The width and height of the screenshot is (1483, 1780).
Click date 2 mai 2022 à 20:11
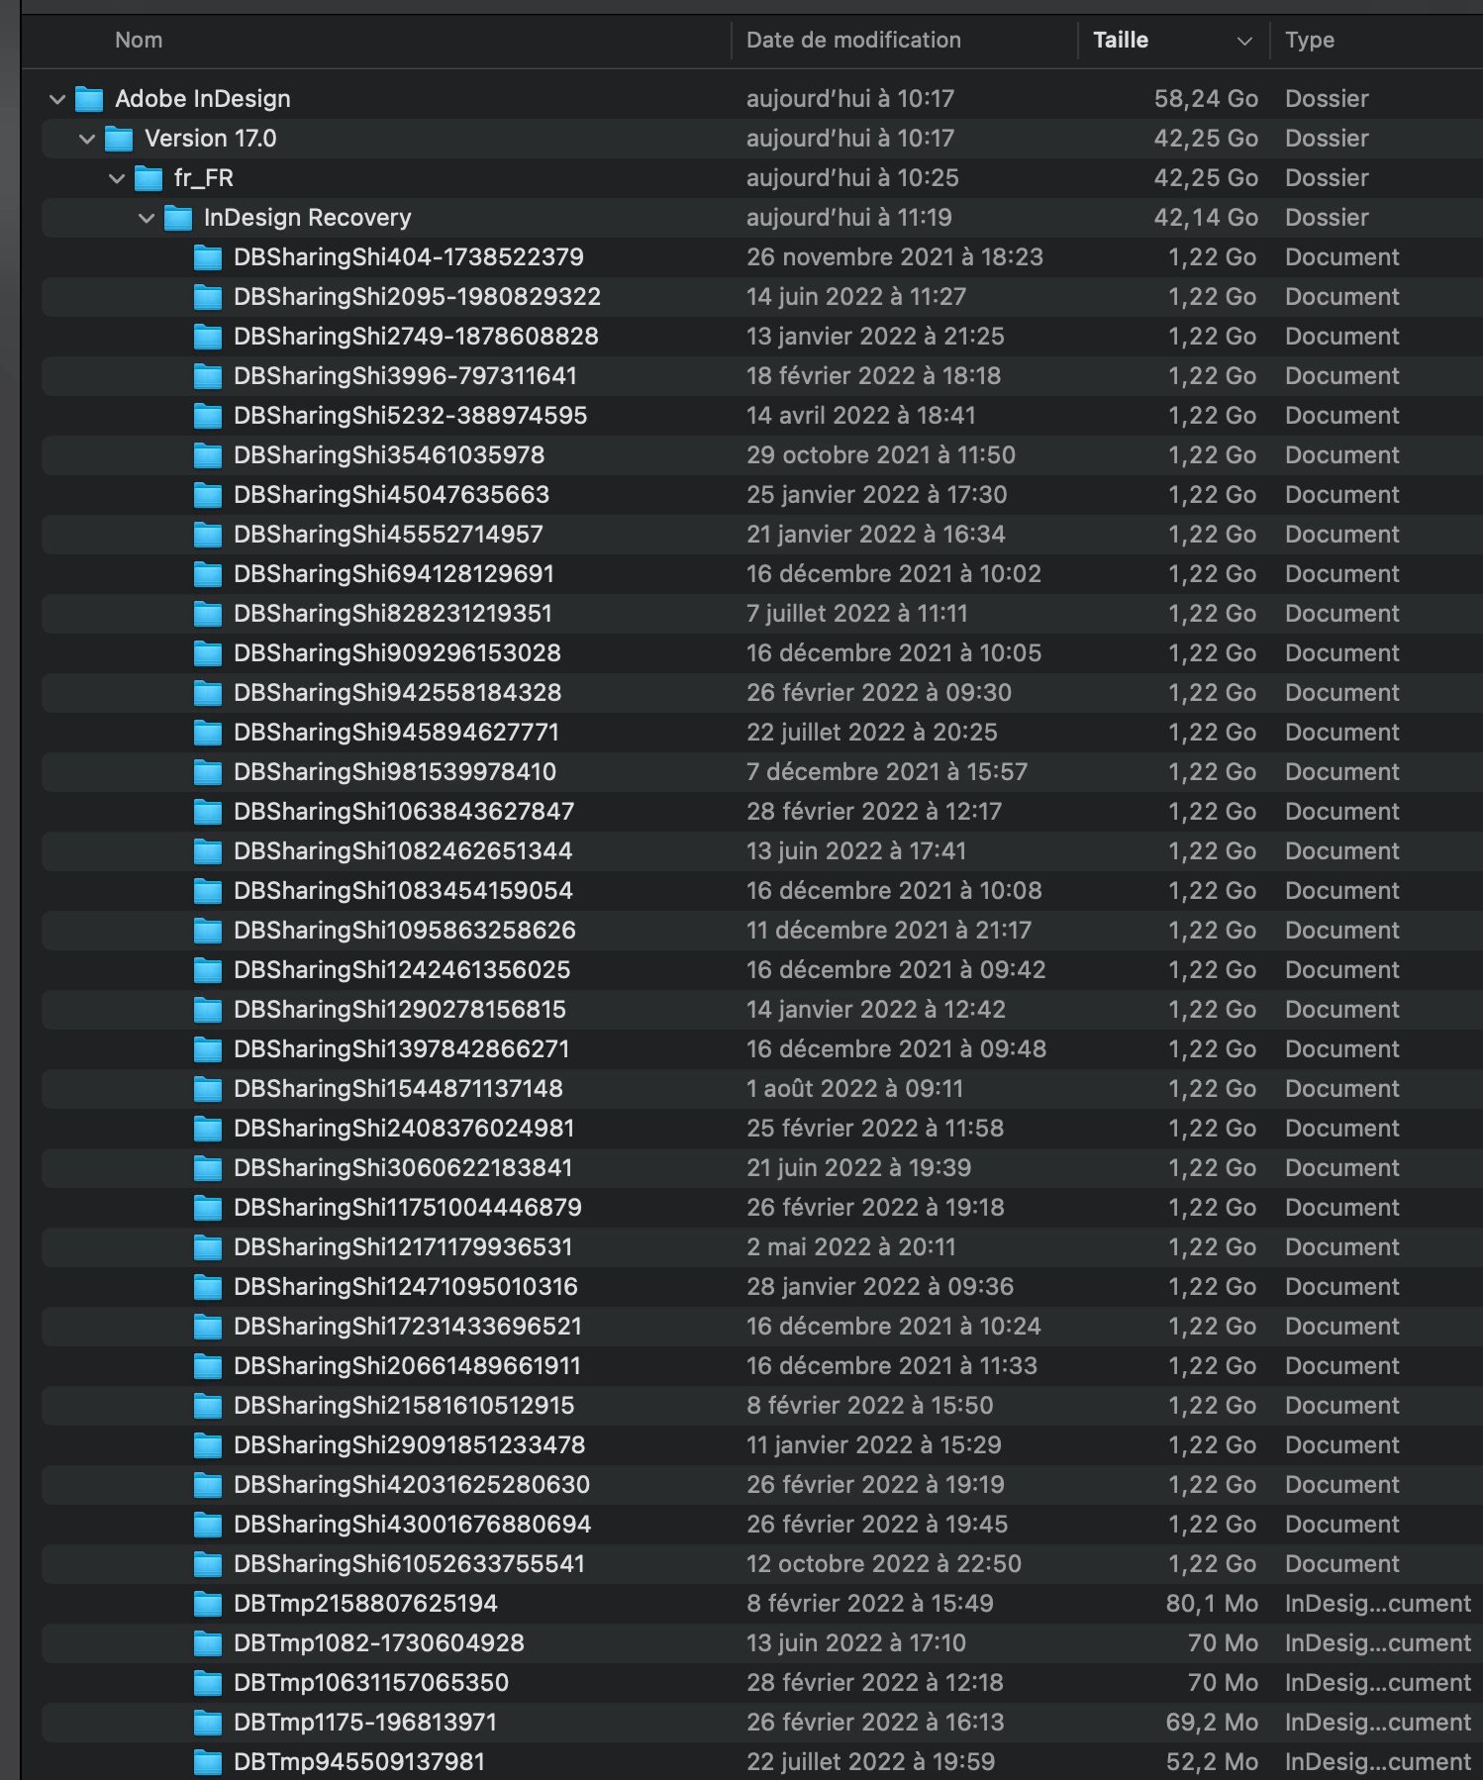[851, 1247]
